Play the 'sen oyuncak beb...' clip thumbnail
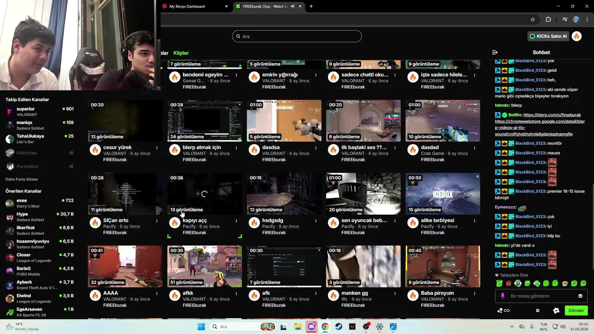 363,193
